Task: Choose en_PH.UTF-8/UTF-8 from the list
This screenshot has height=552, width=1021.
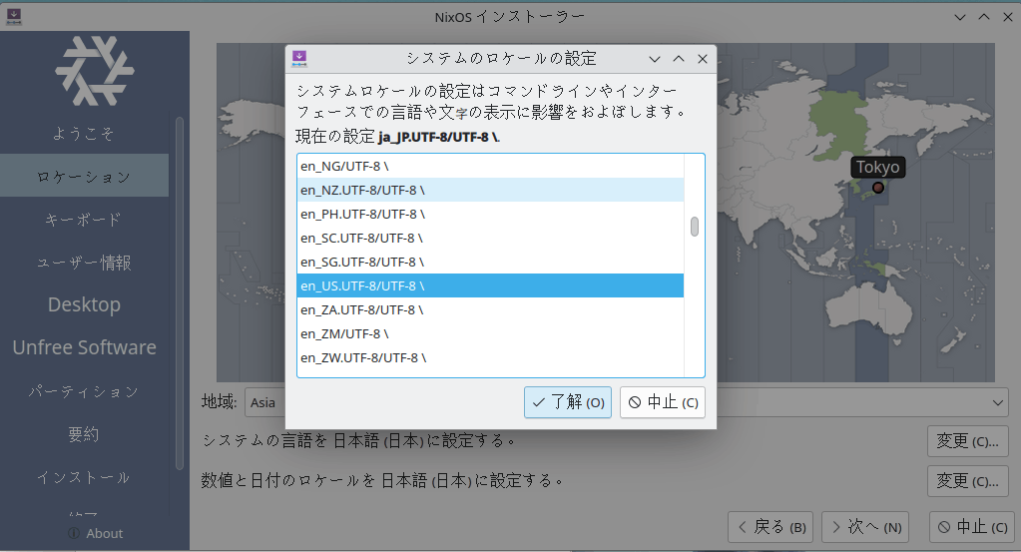Action: pyautogui.click(x=490, y=215)
